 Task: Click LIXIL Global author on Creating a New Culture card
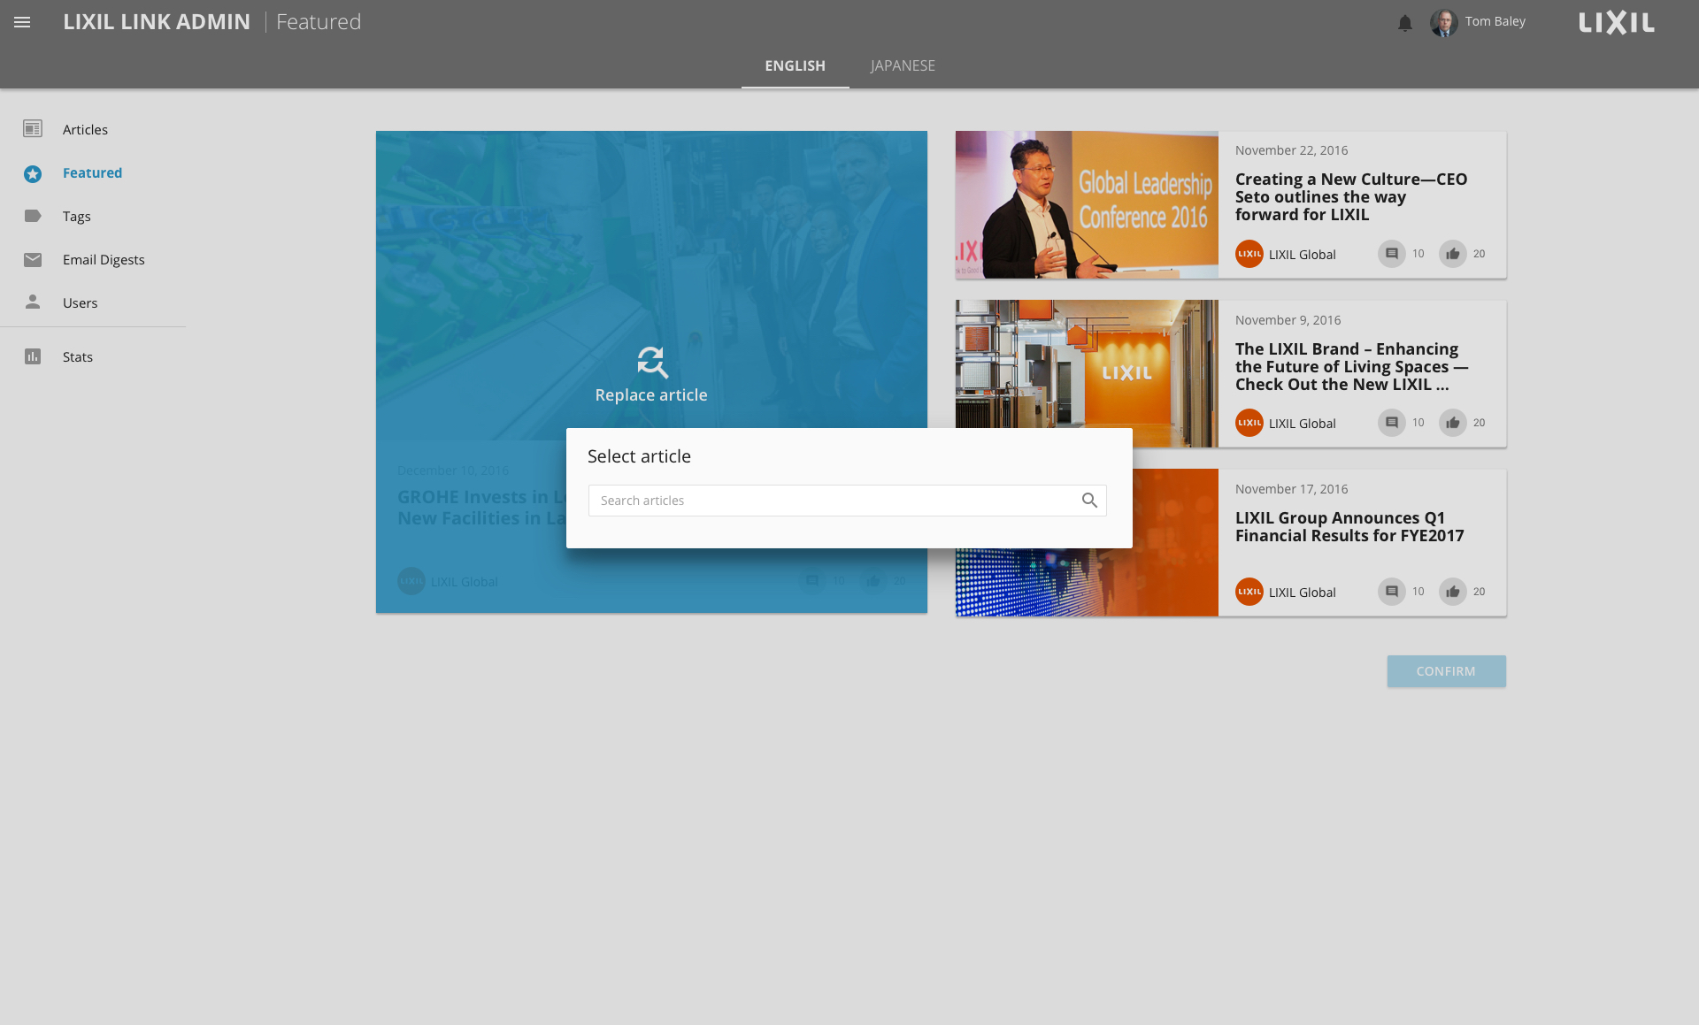[x=1302, y=255]
